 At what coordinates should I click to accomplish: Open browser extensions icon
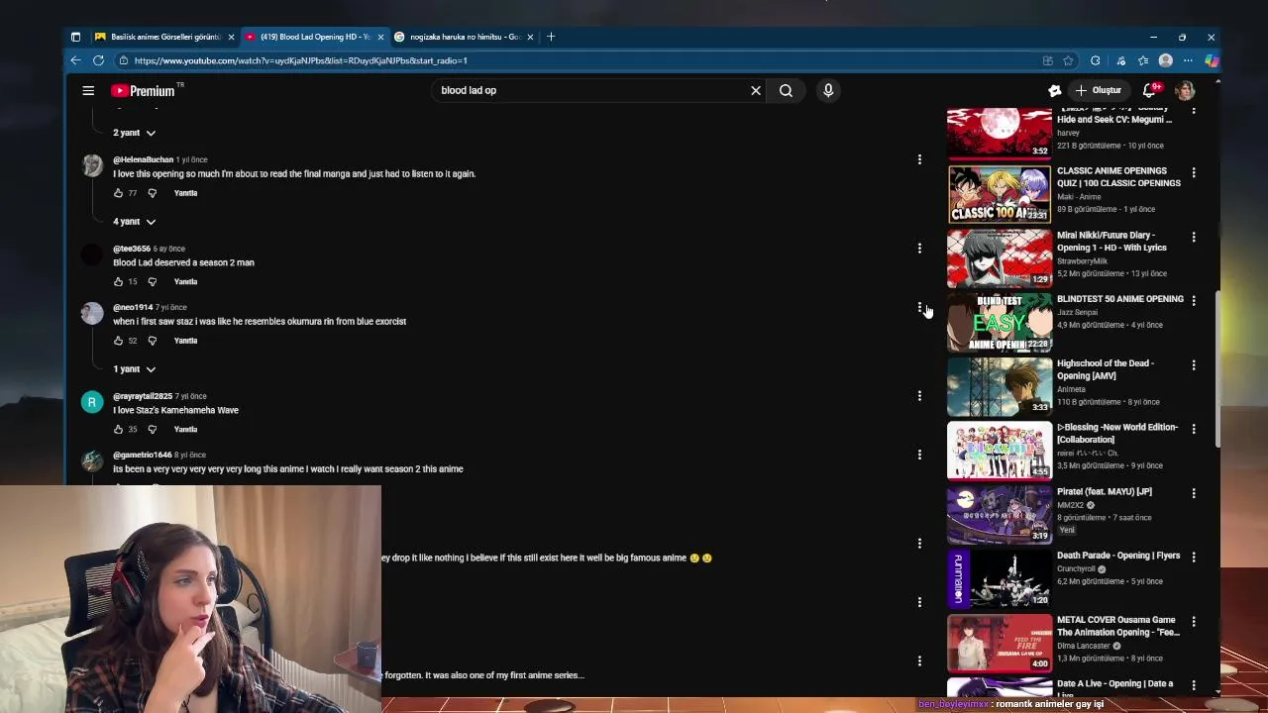1095,60
